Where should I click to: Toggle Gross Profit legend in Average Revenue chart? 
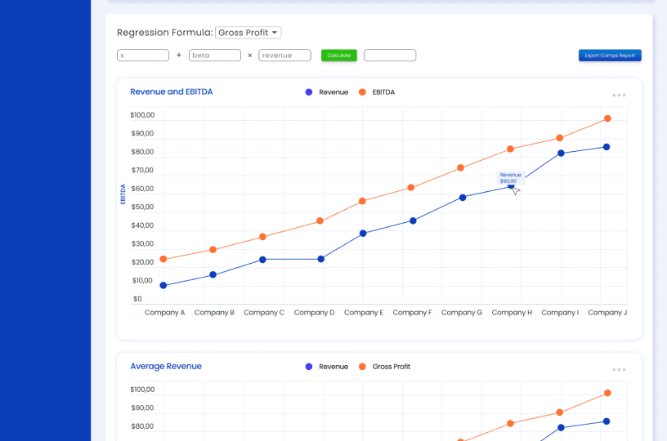[384, 367]
